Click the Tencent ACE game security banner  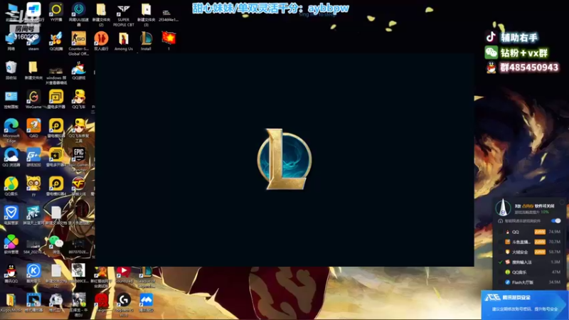(x=525, y=305)
